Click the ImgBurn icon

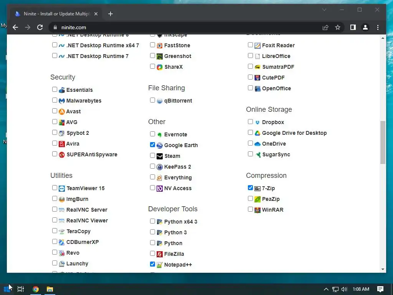[x=62, y=199]
